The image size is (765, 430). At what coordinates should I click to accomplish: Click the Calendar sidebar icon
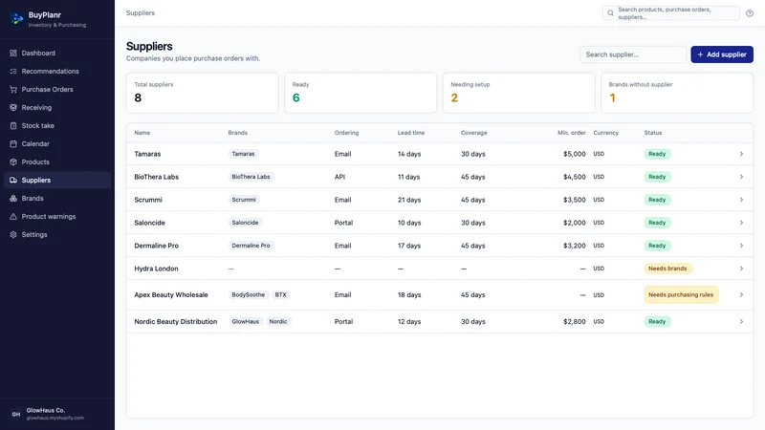[13, 144]
